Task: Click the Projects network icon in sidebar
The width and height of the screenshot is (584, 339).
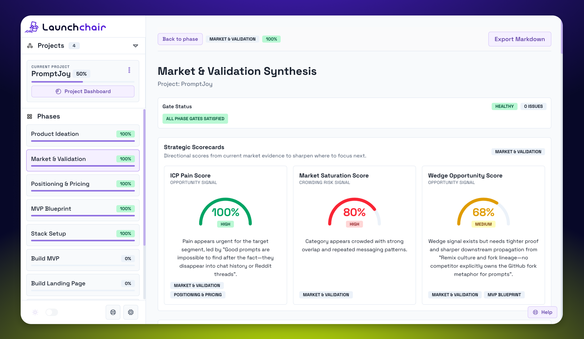Action: coord(30,45)
